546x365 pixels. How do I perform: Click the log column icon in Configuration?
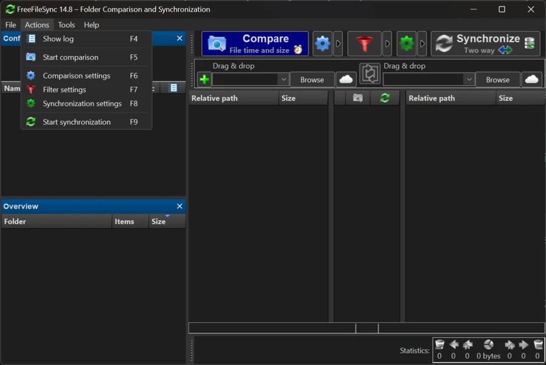tap(173, 88)
